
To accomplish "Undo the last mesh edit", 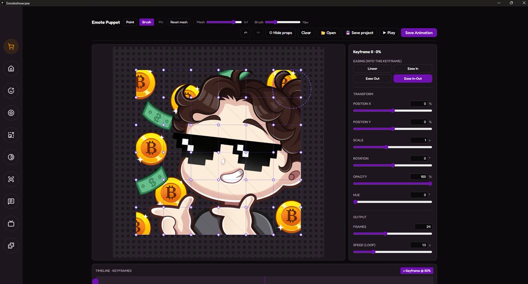I will point(246,33).
